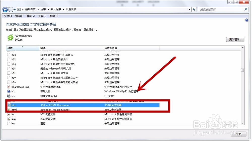Viewport: 252px width, 141px height.
Task: Click the search magnifier icon
Action: pos(246,10)
